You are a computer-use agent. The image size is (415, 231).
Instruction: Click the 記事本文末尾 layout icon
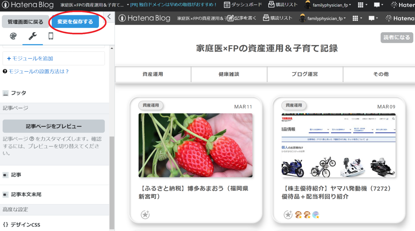(x=5, y=194)
